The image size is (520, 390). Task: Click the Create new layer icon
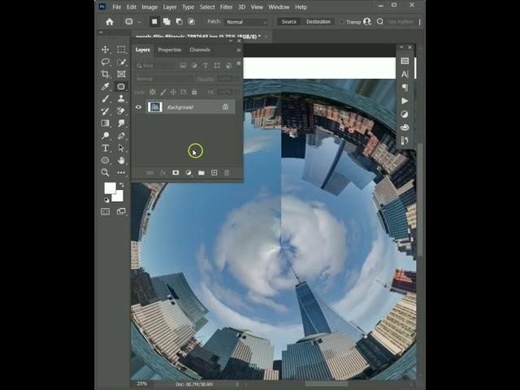[214, 173]
